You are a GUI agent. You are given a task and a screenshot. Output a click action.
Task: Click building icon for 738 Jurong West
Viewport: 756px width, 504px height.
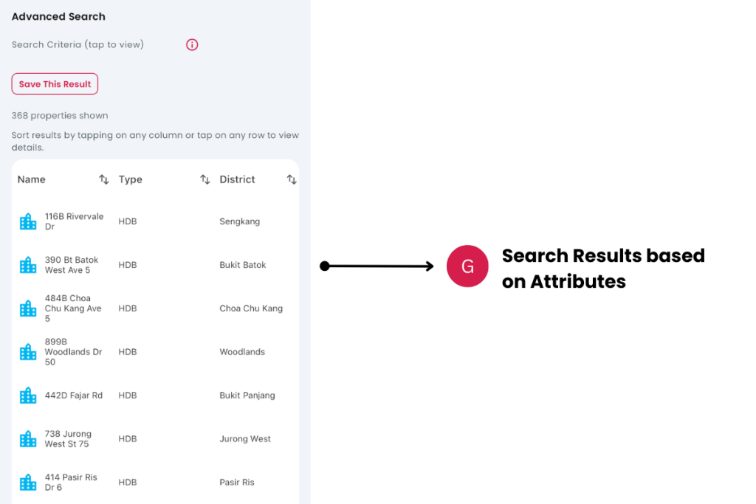click(x=28, y=439)
